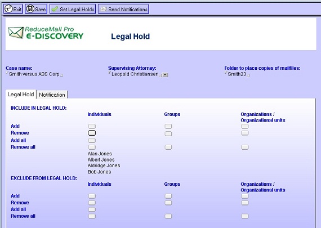Click the Exit toolbar icon
Viewport: 321px width, 228px height.
pos(8,9)
